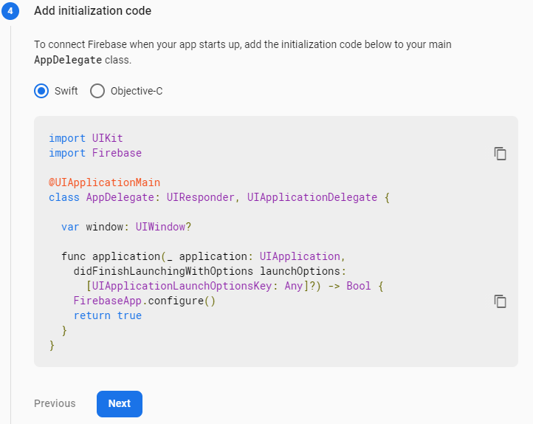533x424 pixels.
Task: Click the "Add initialization code" step heading
Action: coord(92,11)
